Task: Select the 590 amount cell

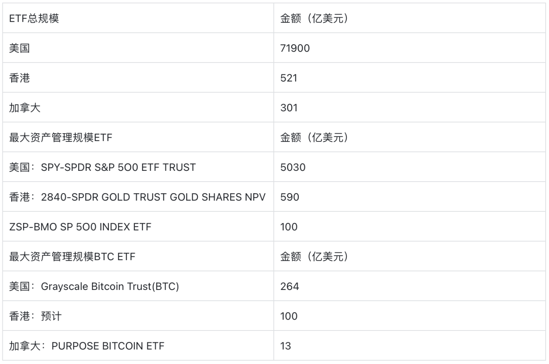Action: [x=290, y=197]
